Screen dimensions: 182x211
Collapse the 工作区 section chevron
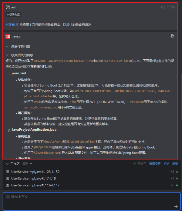(x=7, y=164)
